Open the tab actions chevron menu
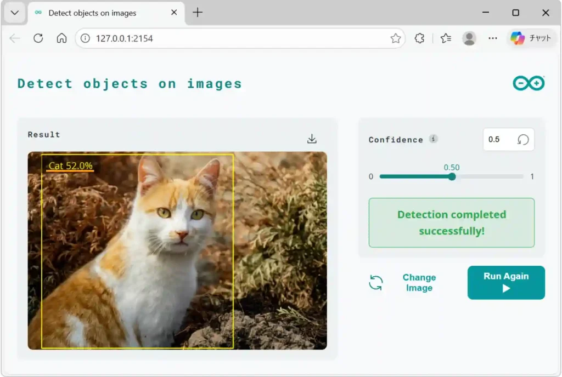This screenshot has width=562, height=377. coord(15,13)
